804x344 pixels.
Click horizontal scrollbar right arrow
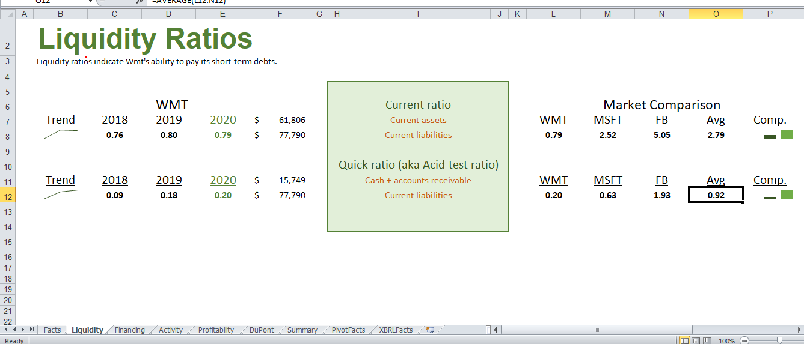click(x=799, y=330)
